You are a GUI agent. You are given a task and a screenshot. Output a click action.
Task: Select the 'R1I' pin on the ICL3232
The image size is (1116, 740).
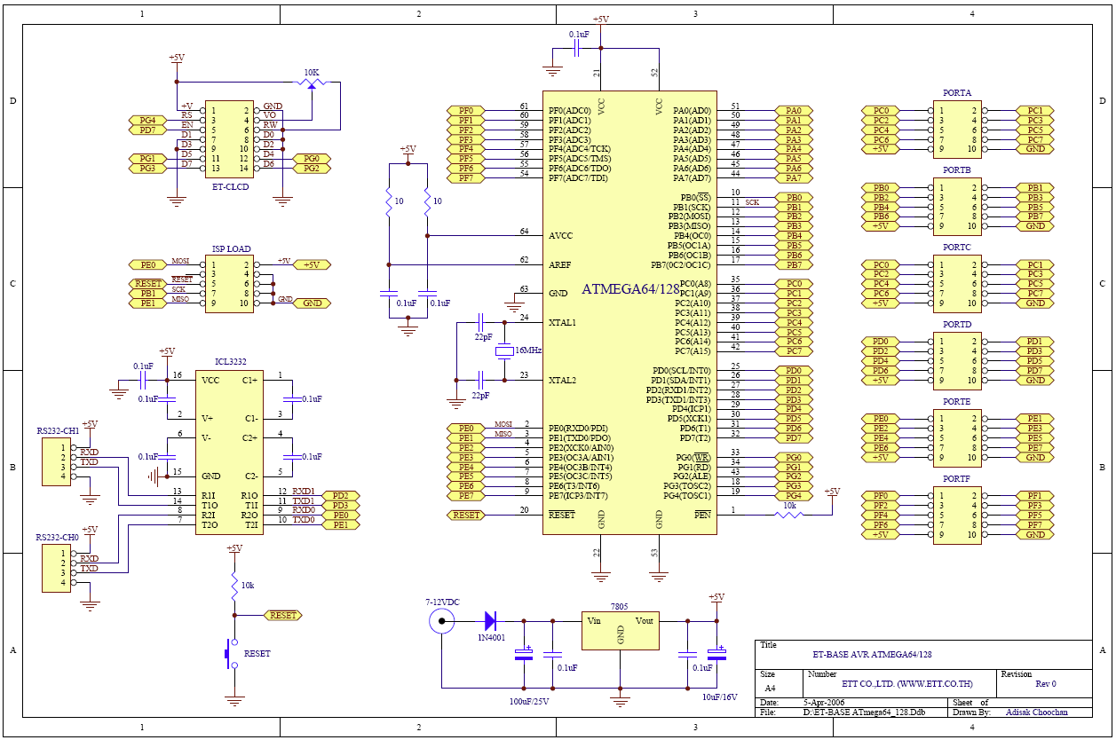209,496
